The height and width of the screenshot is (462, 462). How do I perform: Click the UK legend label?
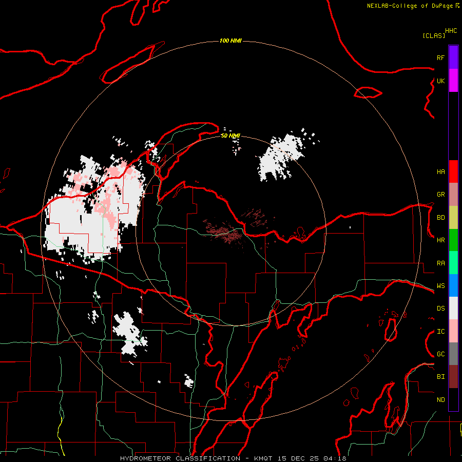coord(440,81)
